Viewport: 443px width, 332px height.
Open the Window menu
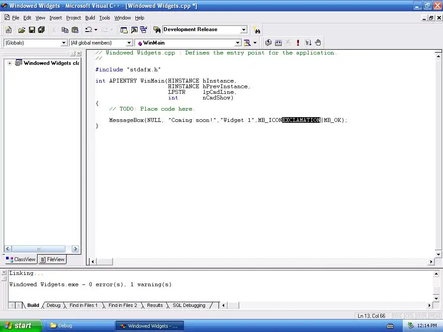(122, 18)
